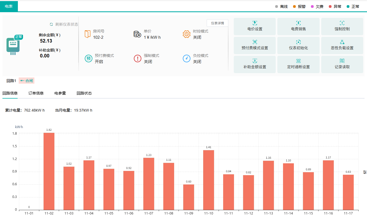Click the refresh meter status icon
The image size is (367, 218).
pos(51,24)
